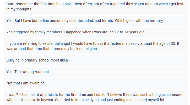Click the response starting "Can't remember the first time"

click(95, 7)
